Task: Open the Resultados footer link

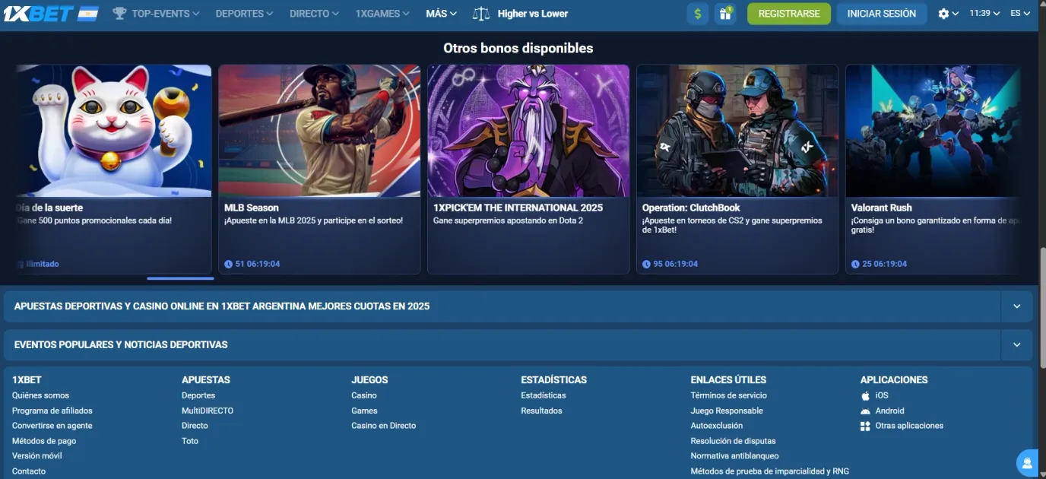Action: 541,411
